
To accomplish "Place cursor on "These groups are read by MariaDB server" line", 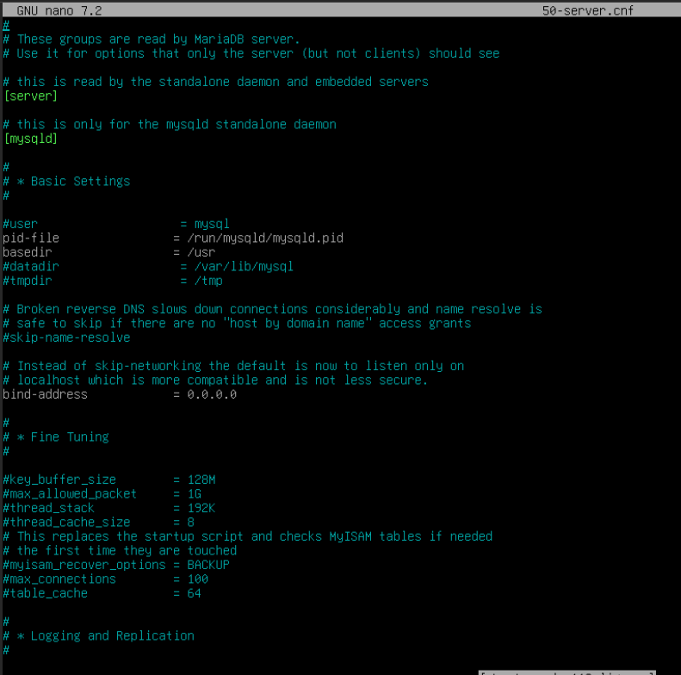I will tap(152, 39).
